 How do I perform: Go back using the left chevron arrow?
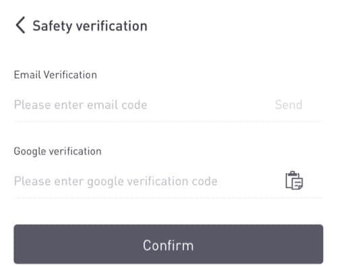click(20, 26)
